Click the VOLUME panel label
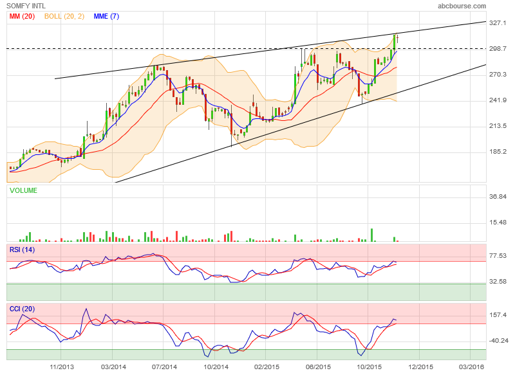515x373 pixels. click(x=23, y=190)
